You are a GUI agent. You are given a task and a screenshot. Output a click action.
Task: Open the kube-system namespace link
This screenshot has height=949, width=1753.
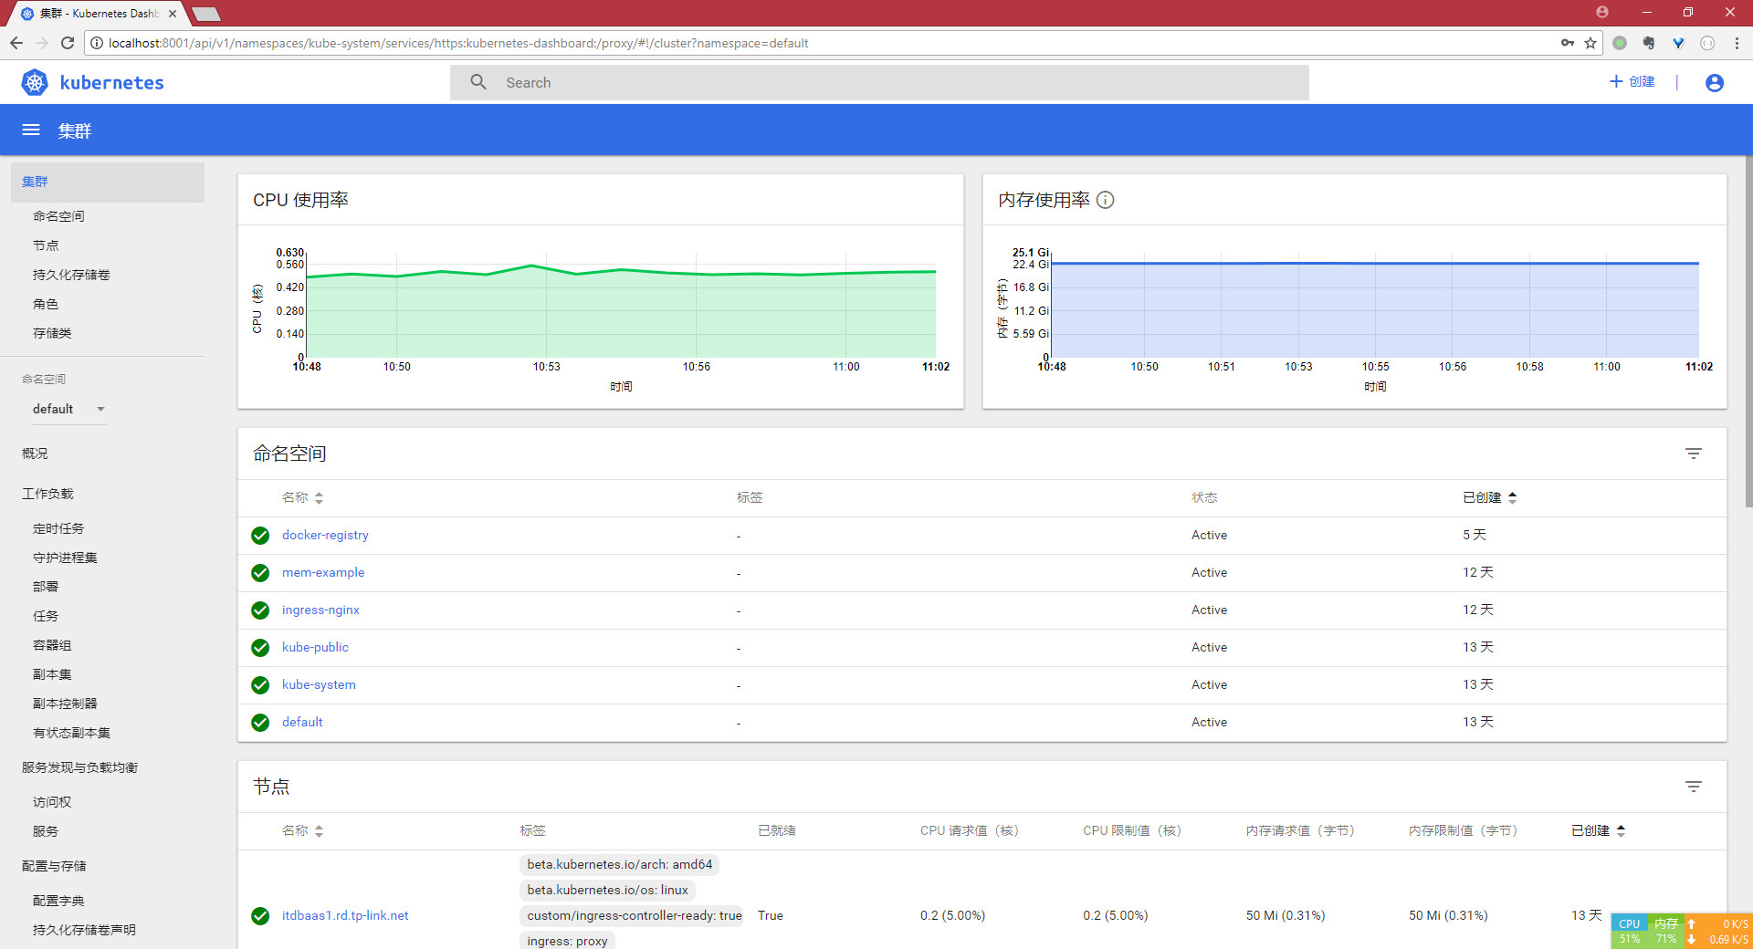pos(319,684)
